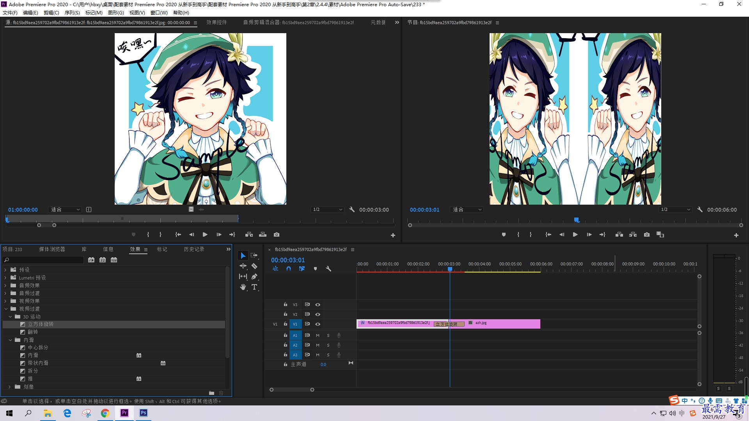This screenshot has height=421, width=749.
Task: Toggle V1 track output eye
Action: [318, 324]
